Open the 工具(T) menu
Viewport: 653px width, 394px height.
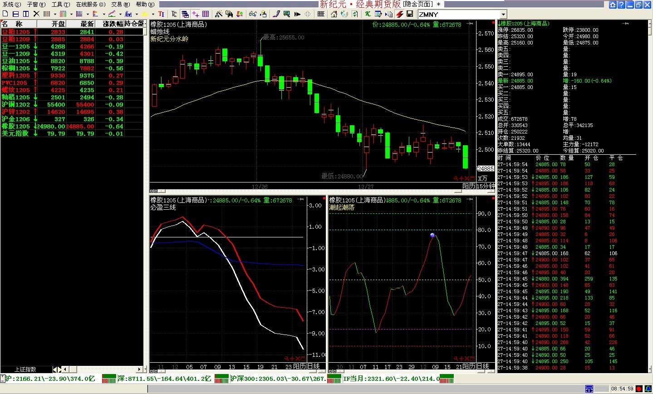[x=60, y=4]
